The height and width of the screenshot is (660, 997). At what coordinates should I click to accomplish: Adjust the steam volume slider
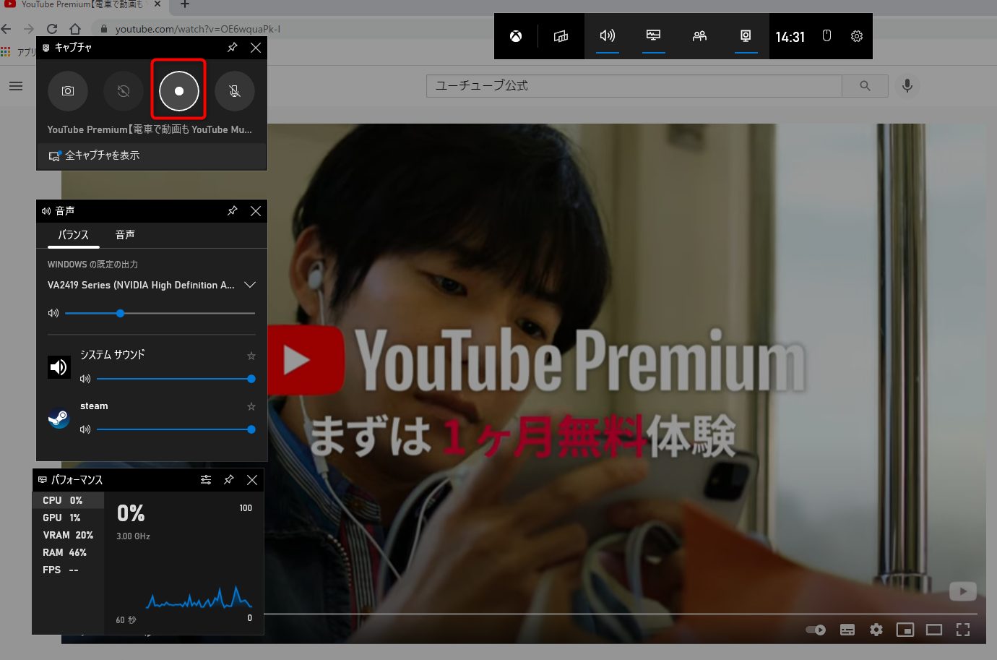coord(176,429)
